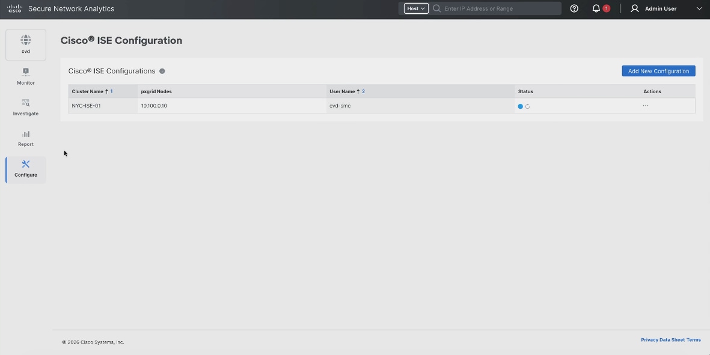Screen dimensions: 710x355
Task: Refresh the status of NYC-ISE-01
Action: click(527, 106)
